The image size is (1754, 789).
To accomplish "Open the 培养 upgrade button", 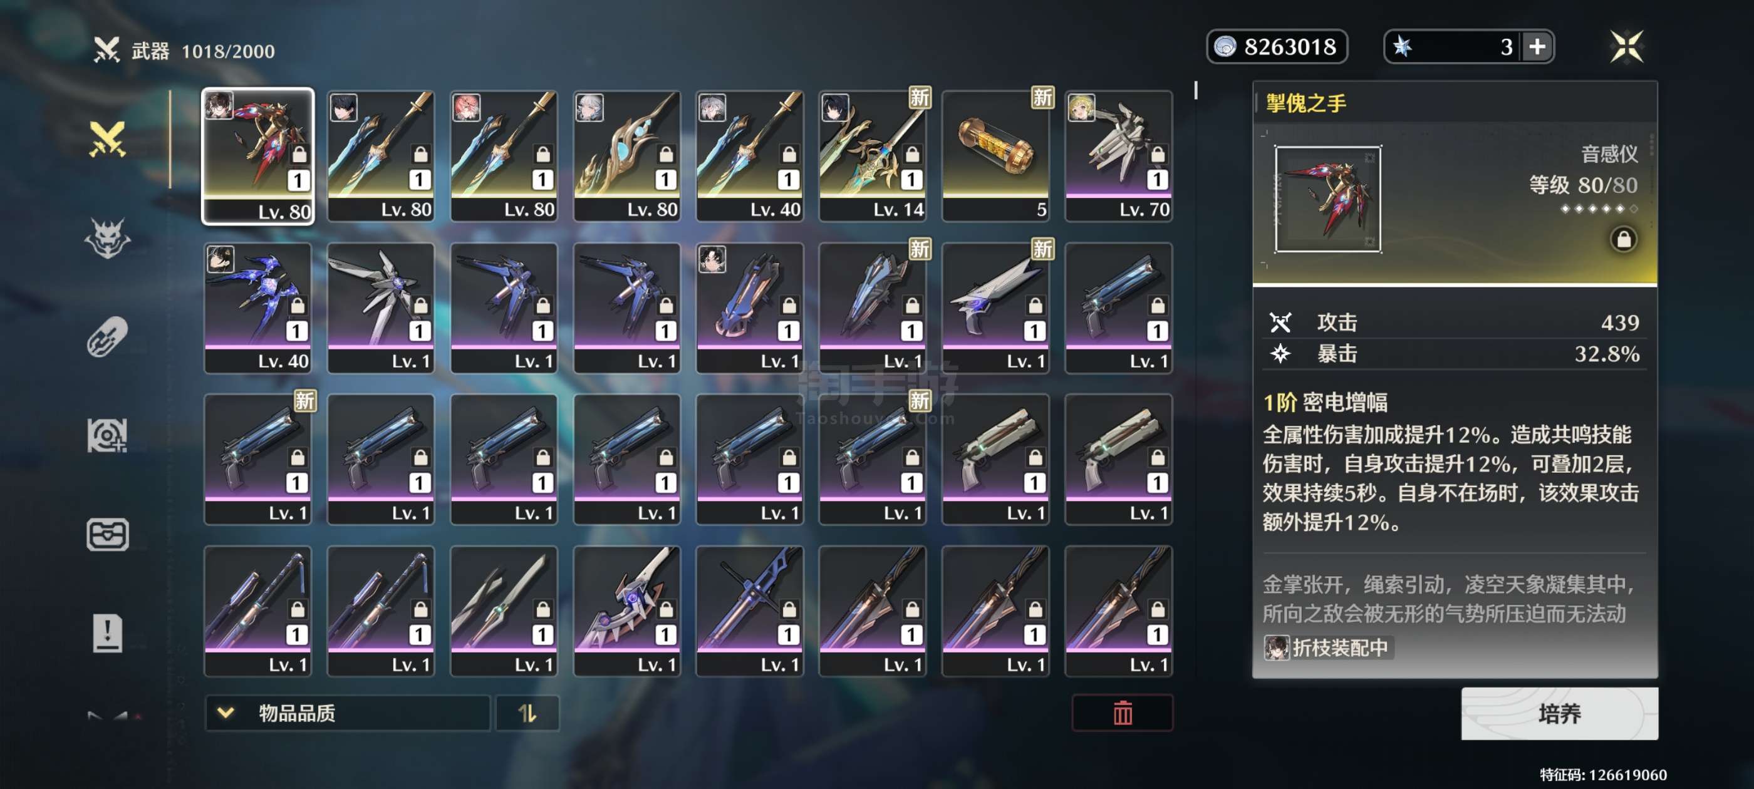I will (1559, 713).
